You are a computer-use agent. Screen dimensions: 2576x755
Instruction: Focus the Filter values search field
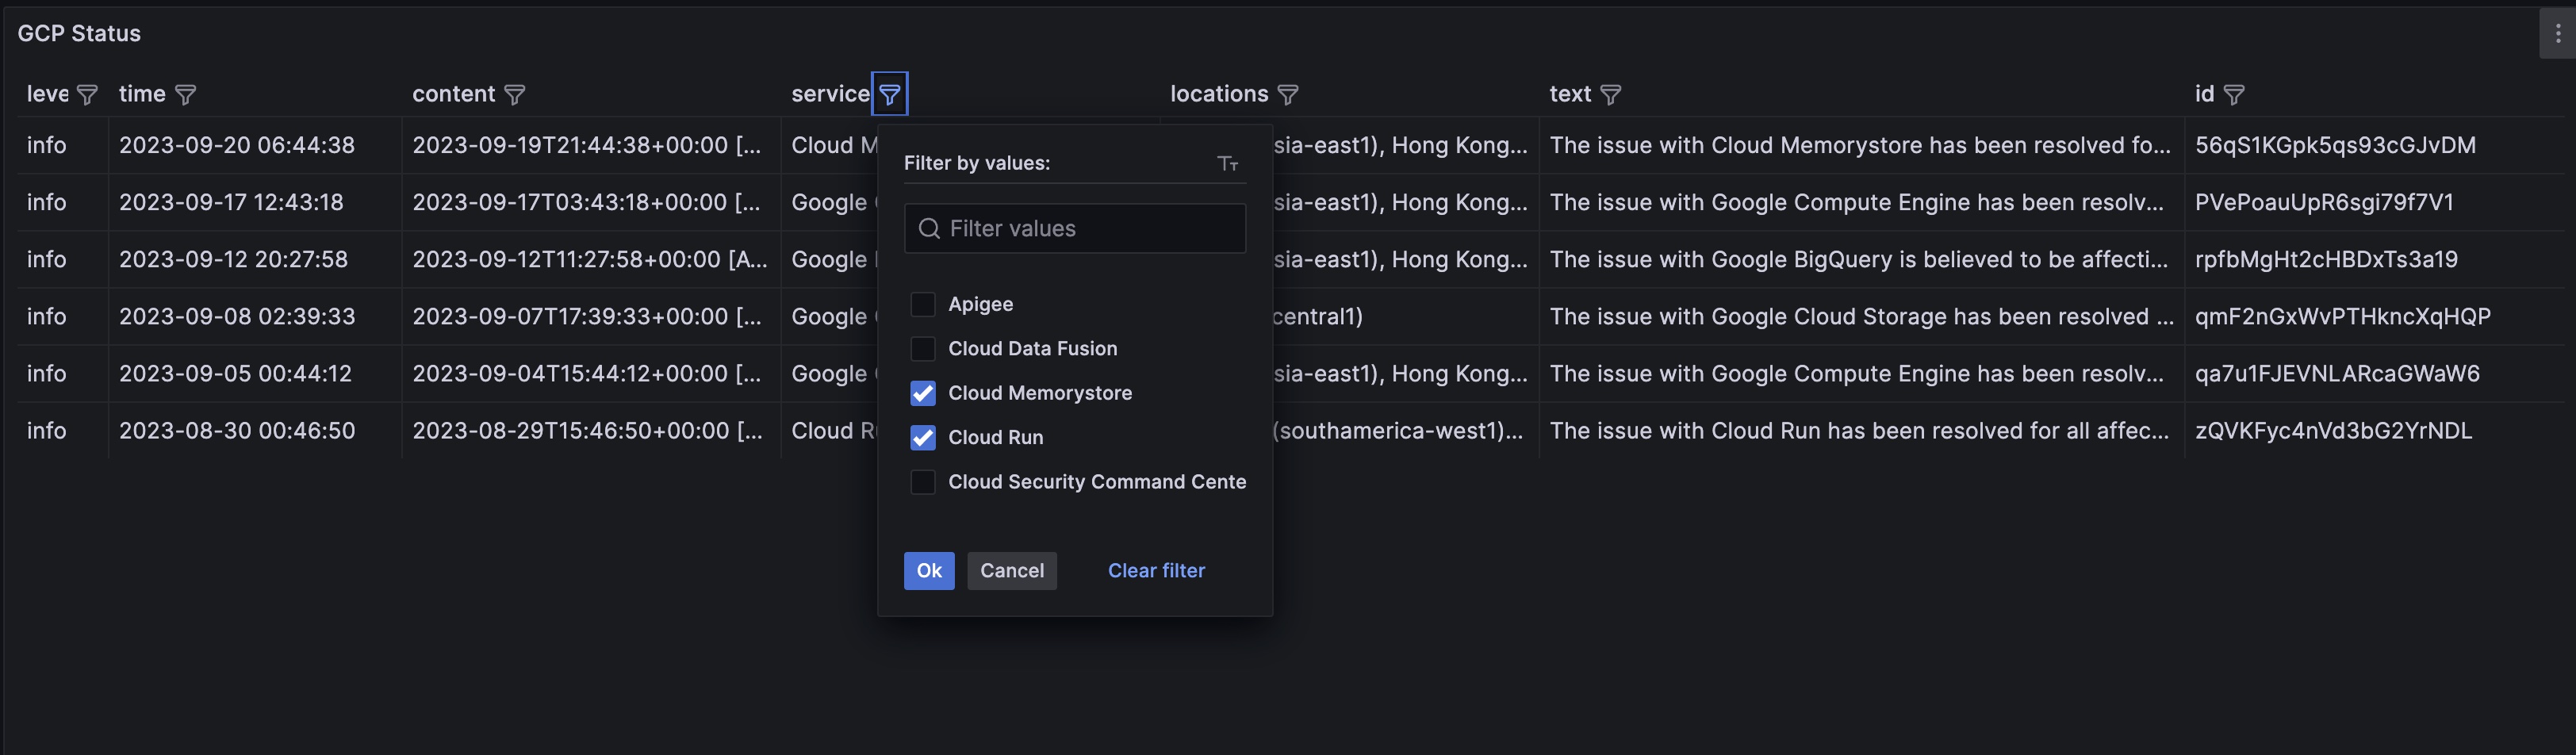click(x=1075, y=229)
